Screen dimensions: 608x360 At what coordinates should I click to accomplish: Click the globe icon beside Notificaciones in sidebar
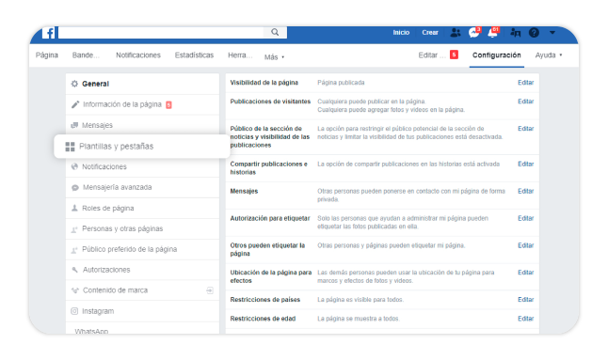click(74, 166)
